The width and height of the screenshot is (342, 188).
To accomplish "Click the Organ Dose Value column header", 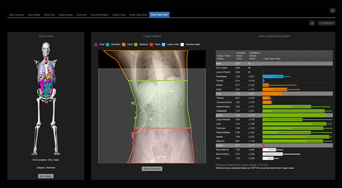I will coord(272,59).
